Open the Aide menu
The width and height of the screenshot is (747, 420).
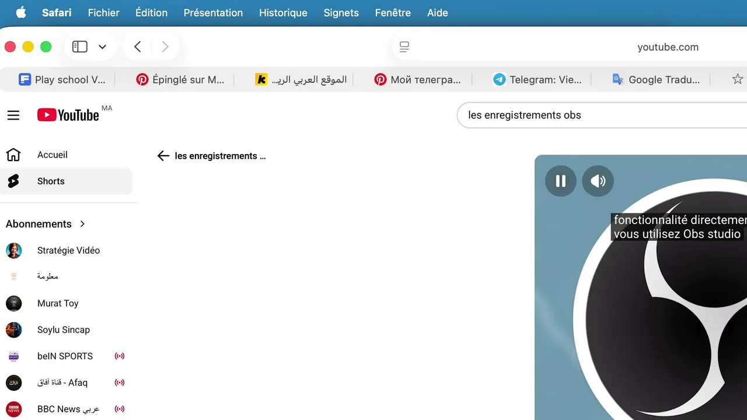(x=437, y=13)
